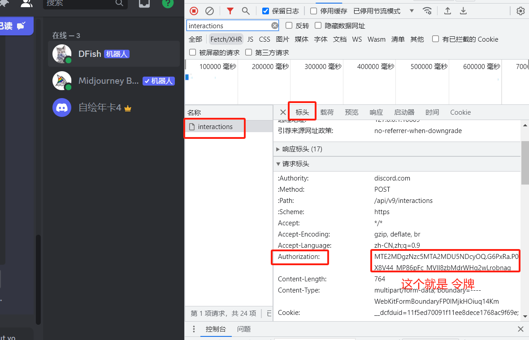Clear the interactions filter text
Viewport: 529px width, 340px height.
coord(274,26)
